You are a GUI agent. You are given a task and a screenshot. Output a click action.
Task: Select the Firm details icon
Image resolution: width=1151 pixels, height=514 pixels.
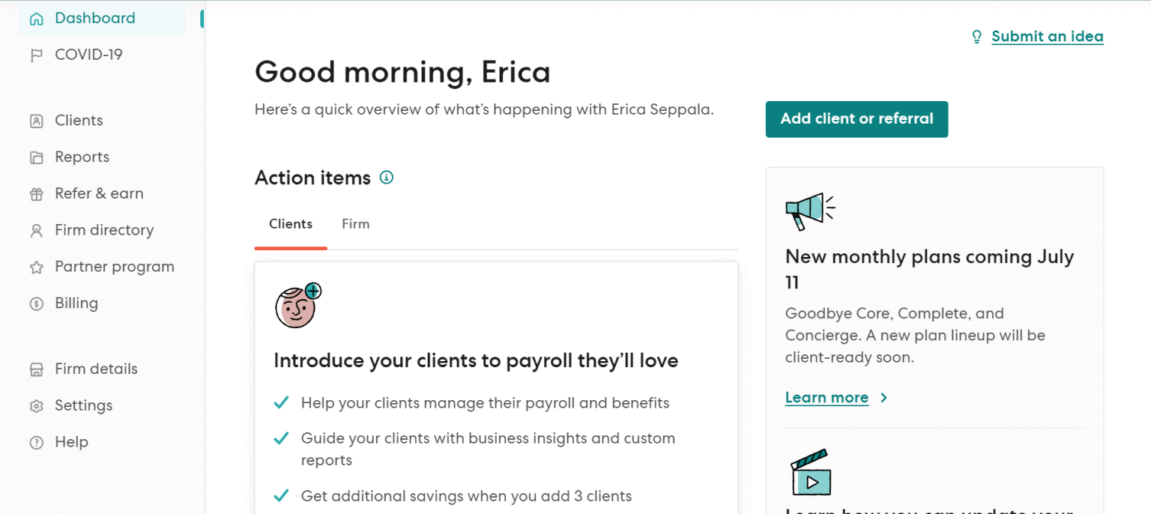36,369
